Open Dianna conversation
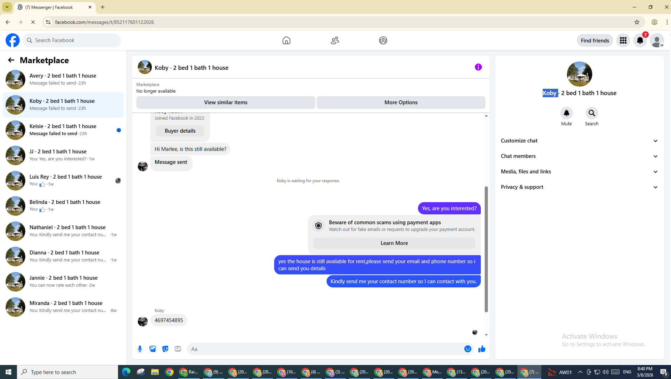The height and width of the screenshot is (379, 671). [63, 256]
